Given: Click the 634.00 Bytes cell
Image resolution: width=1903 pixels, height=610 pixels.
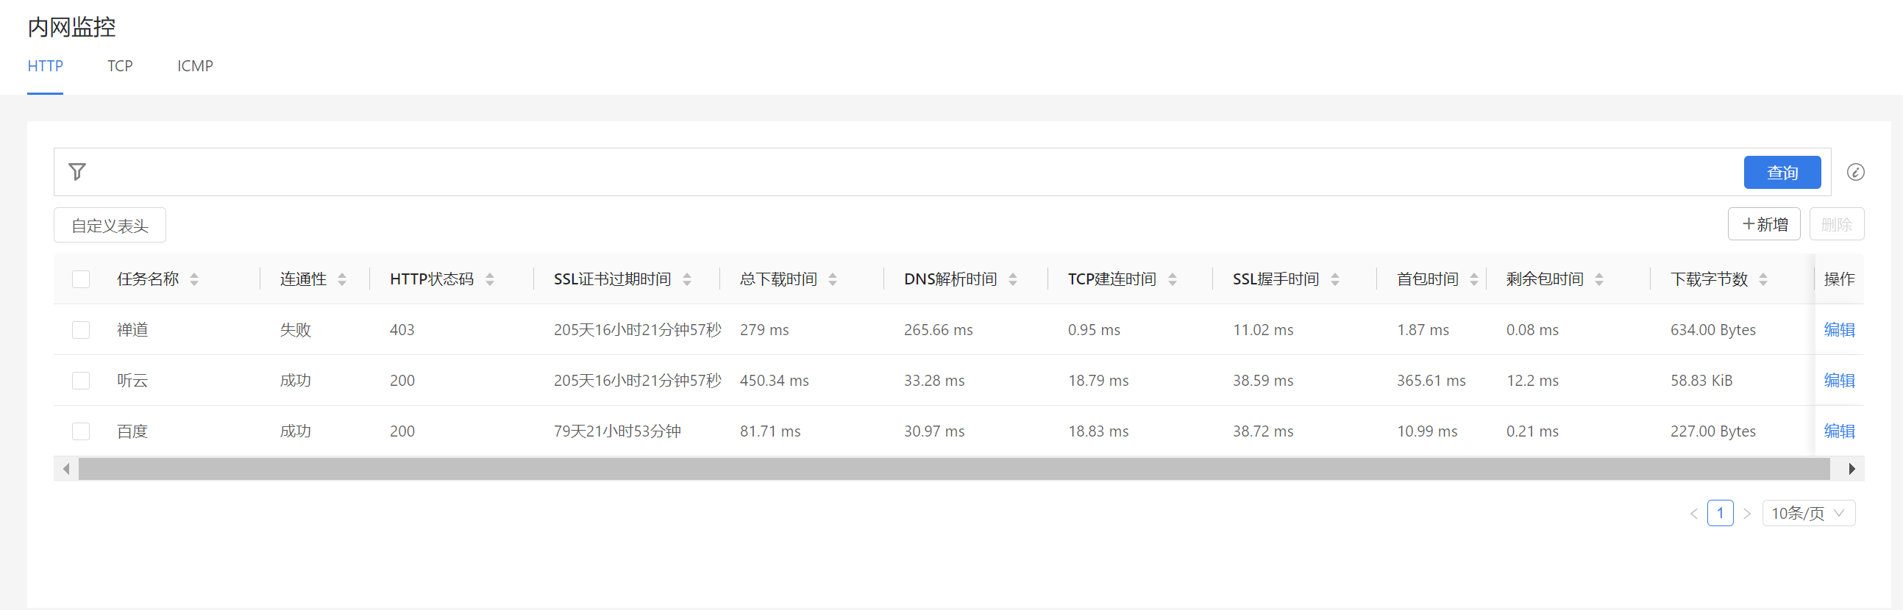Looking at the screenshot, I should pyautogui.click(x=1713, y=329).
